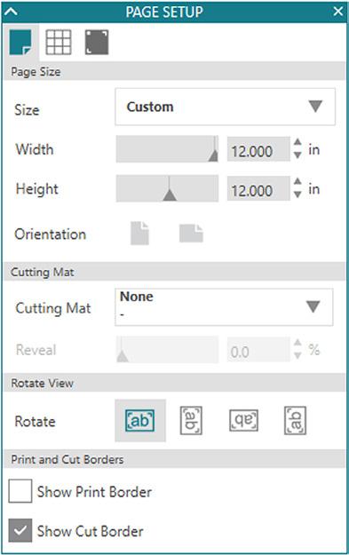This screenshot has height=555, width=349.
Task: Close the Page Setup panel
Action: 338,12
